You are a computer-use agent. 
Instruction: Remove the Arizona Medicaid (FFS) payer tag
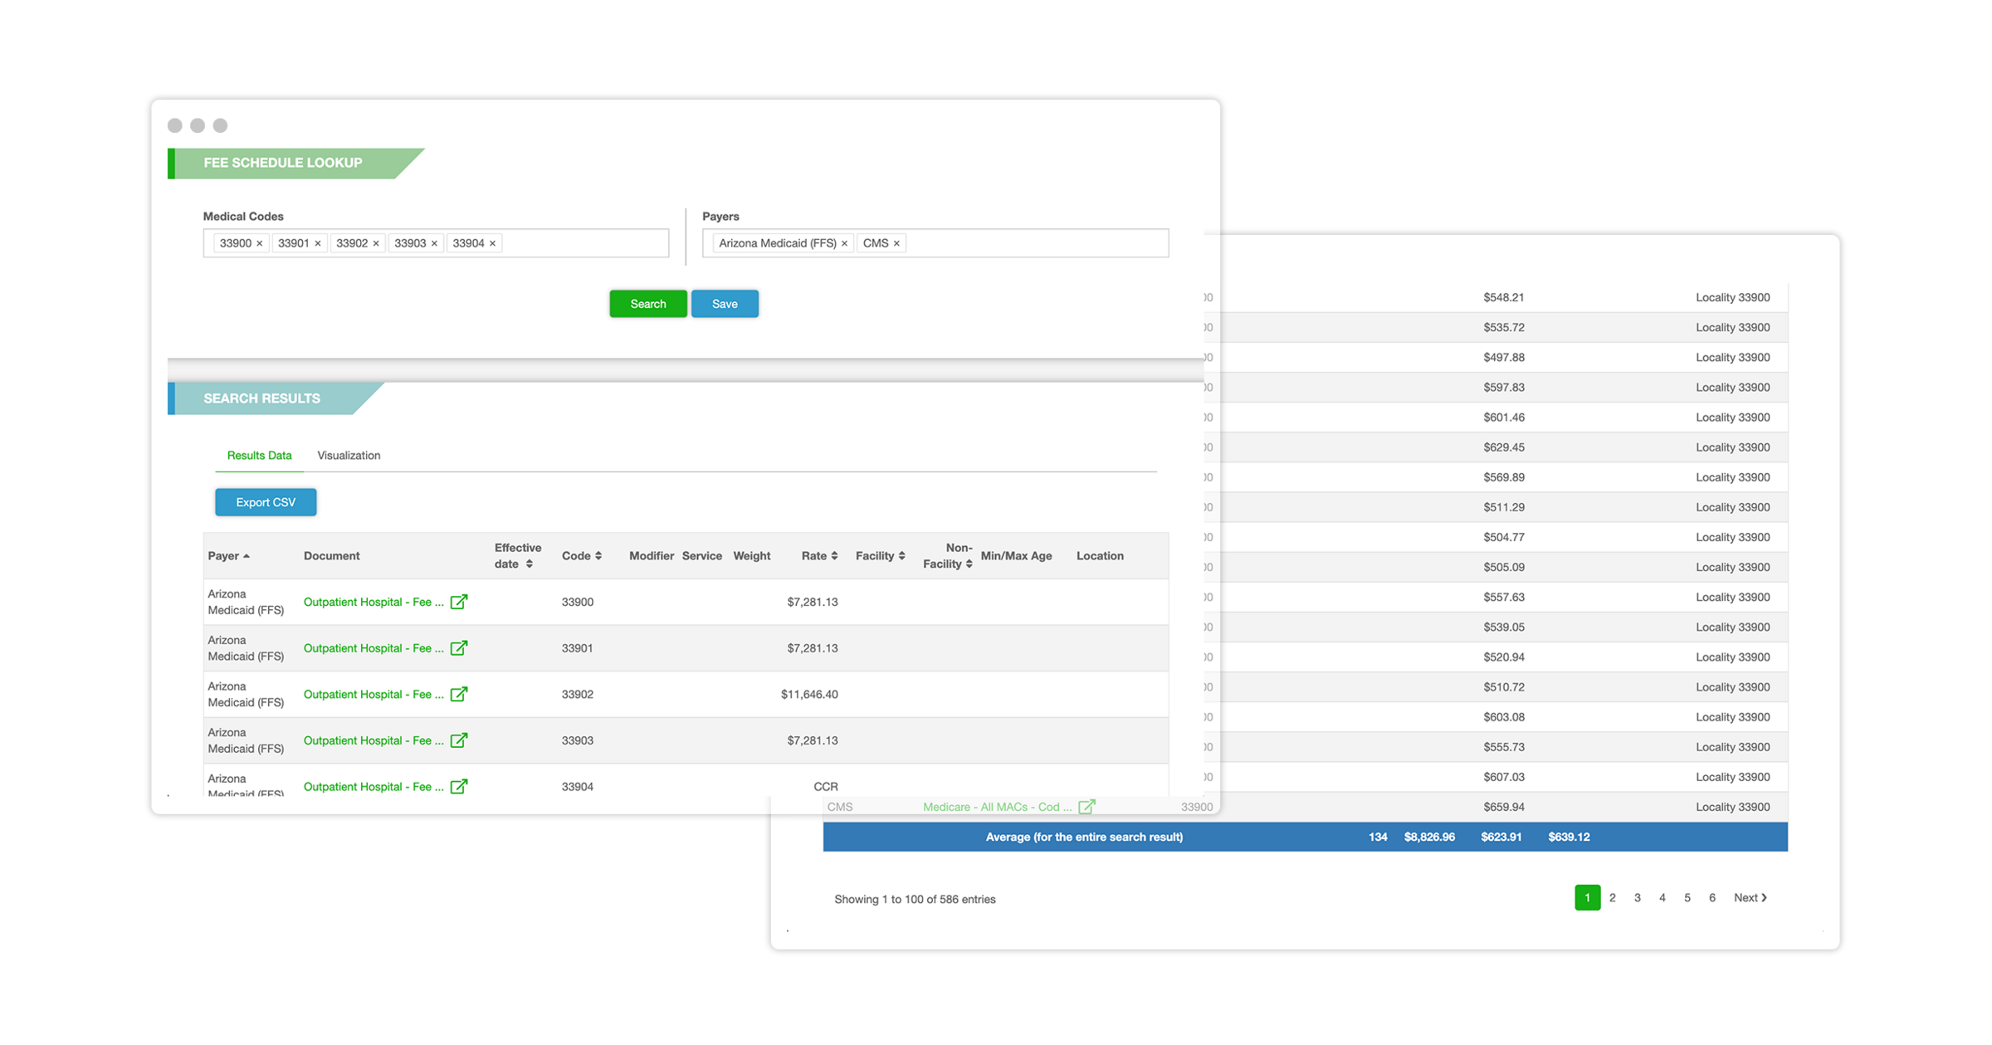pyautogui.click(x=844, y=242)
